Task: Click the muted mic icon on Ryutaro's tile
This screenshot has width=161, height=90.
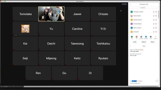Action: tap(91, 64)
